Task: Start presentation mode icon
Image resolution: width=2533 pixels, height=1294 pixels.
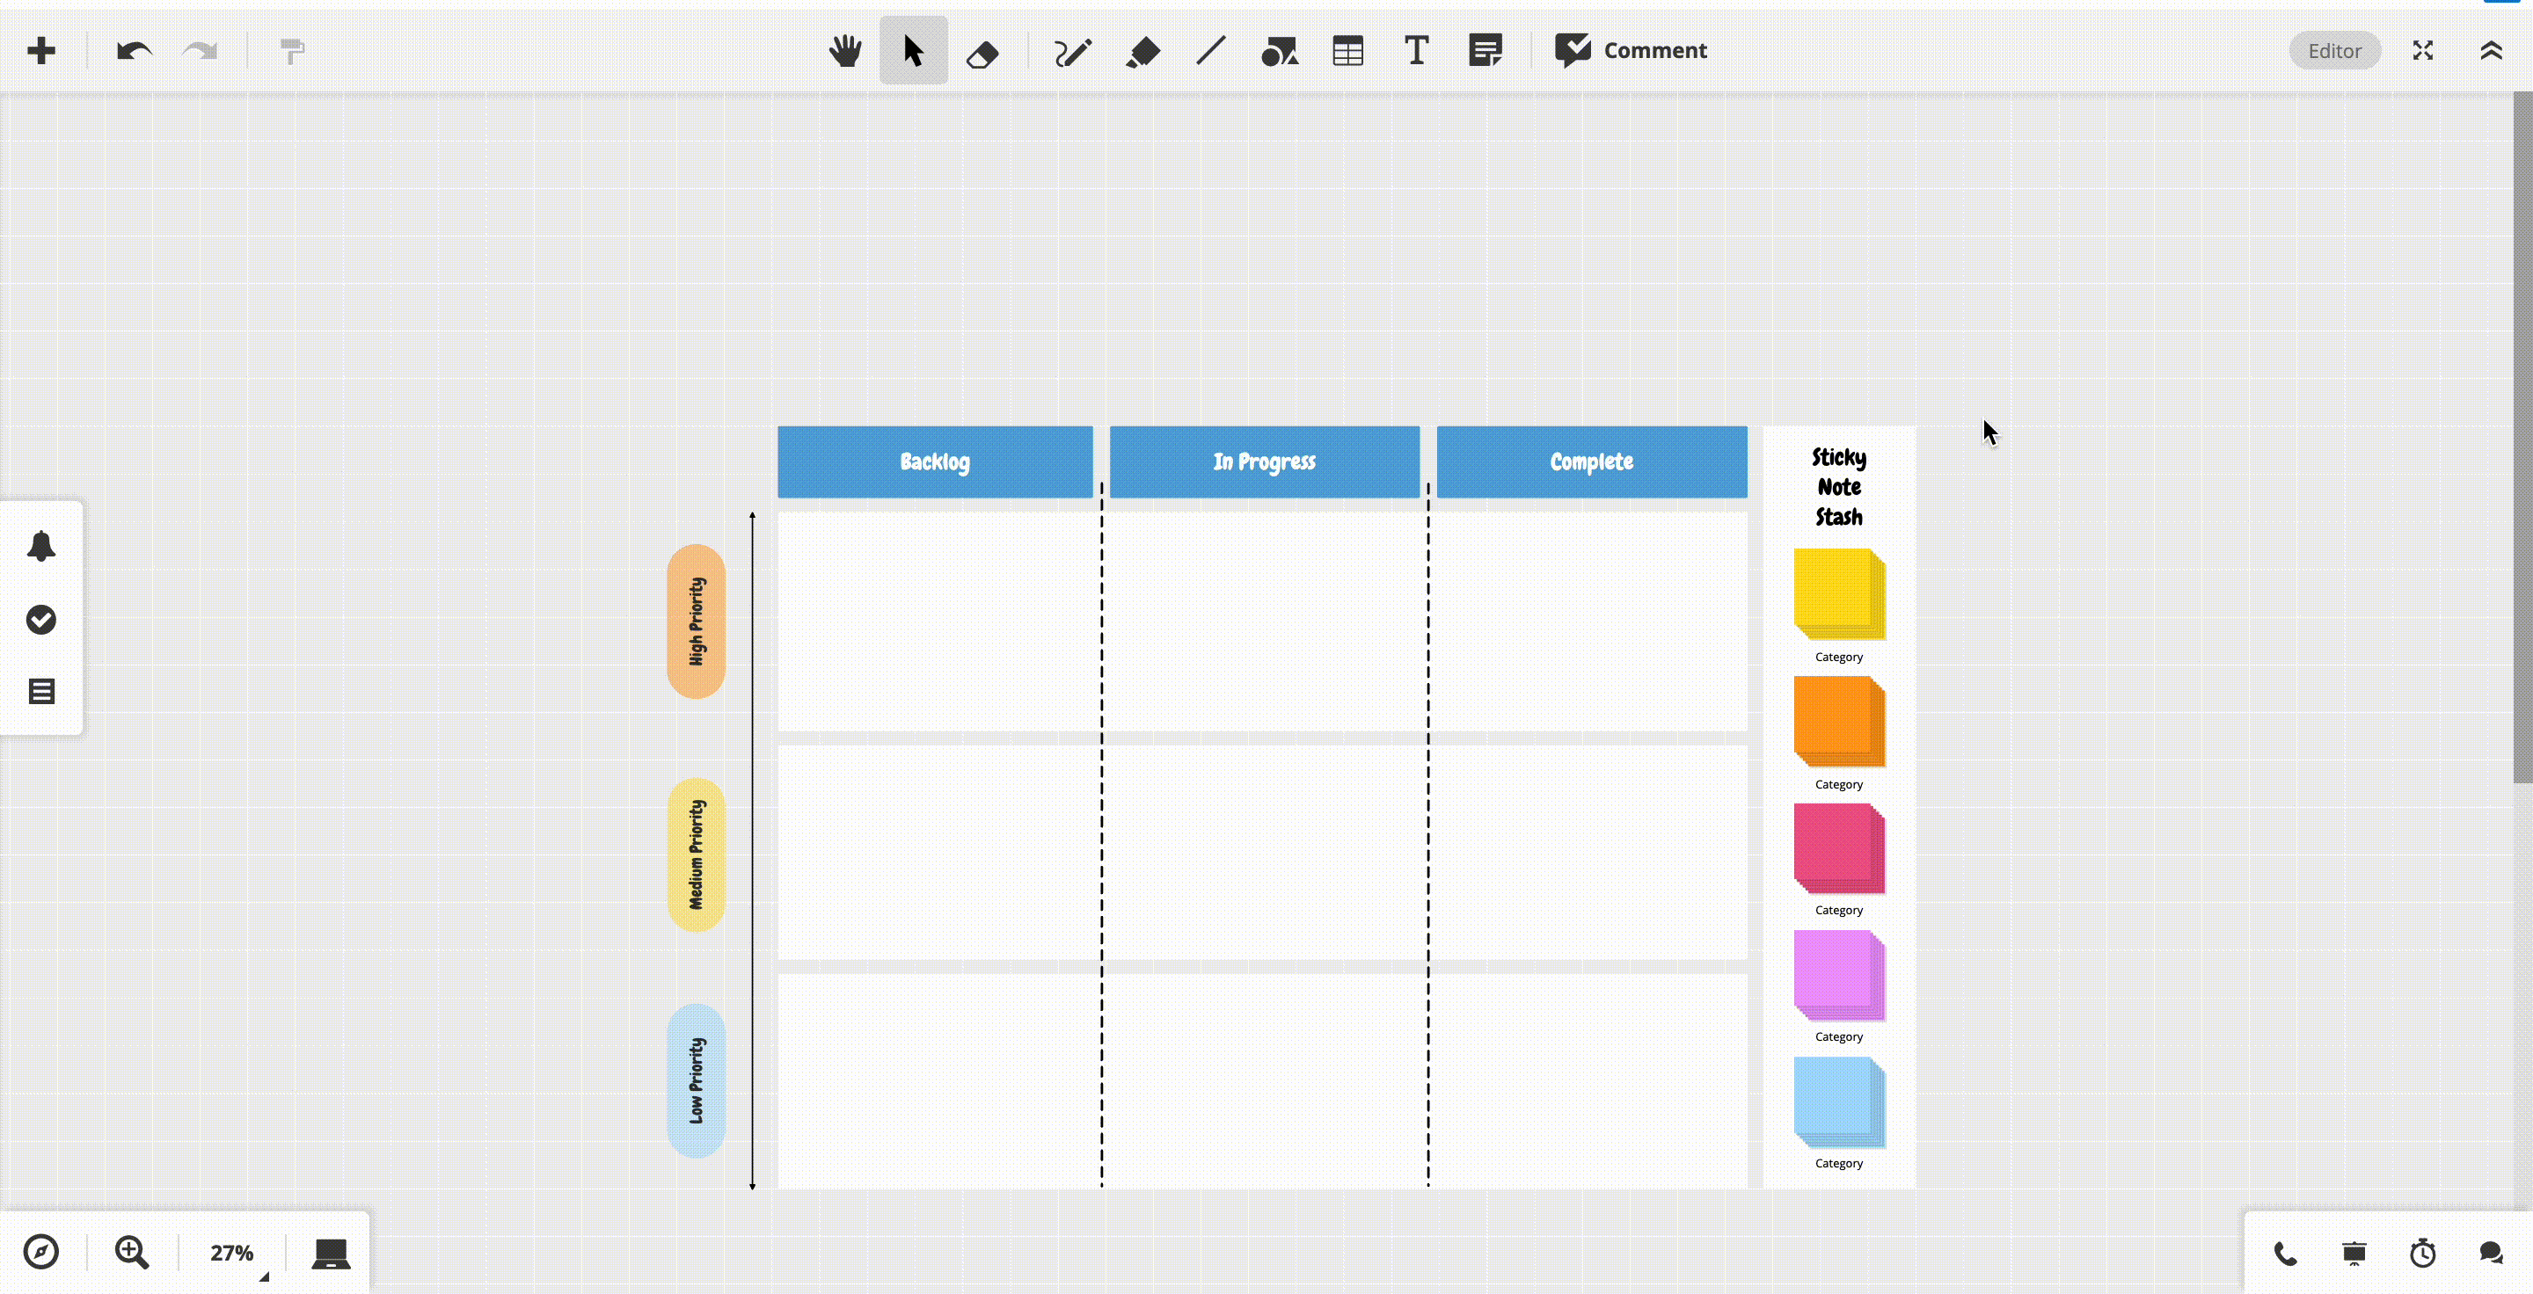Action: [x=2354, y=1254]
